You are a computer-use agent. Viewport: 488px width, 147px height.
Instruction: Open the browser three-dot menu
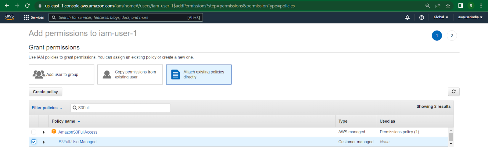(x=481, y=5)
